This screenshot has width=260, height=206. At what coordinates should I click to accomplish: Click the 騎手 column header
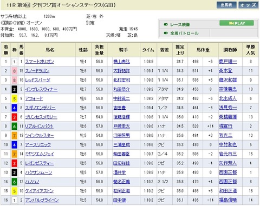click(123, 50)
